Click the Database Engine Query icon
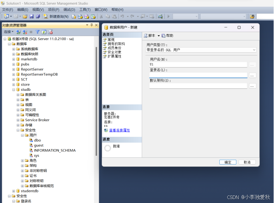 tap(74, 16)
